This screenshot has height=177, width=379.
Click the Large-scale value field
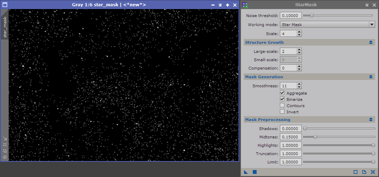289,51
